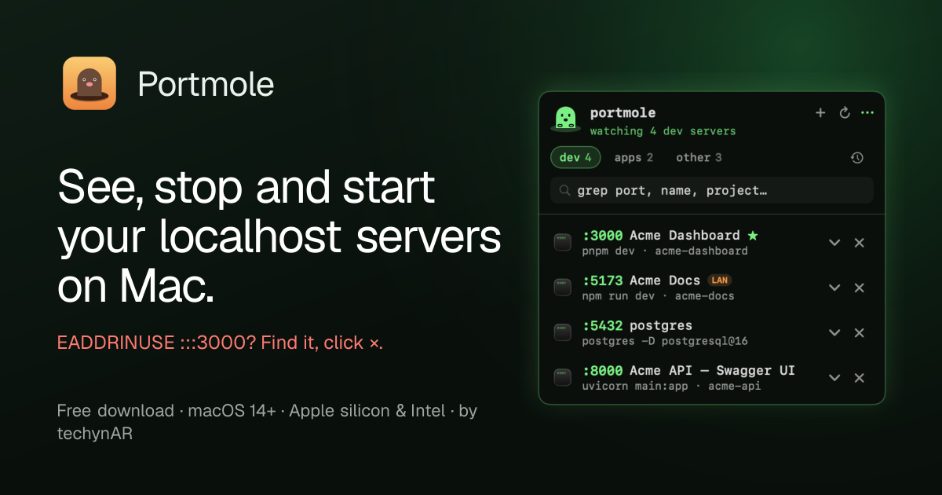Click the portmole panel title

point(623,113)
